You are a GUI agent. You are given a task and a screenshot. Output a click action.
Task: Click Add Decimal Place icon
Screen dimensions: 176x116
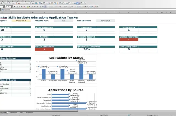[72, 7]
